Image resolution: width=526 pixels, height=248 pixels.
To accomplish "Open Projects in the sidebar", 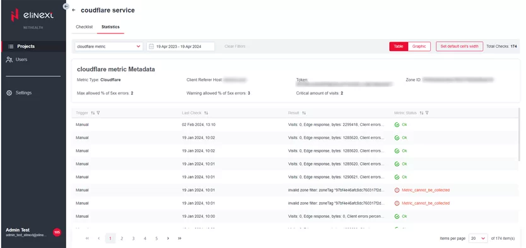I will (33, 46).
